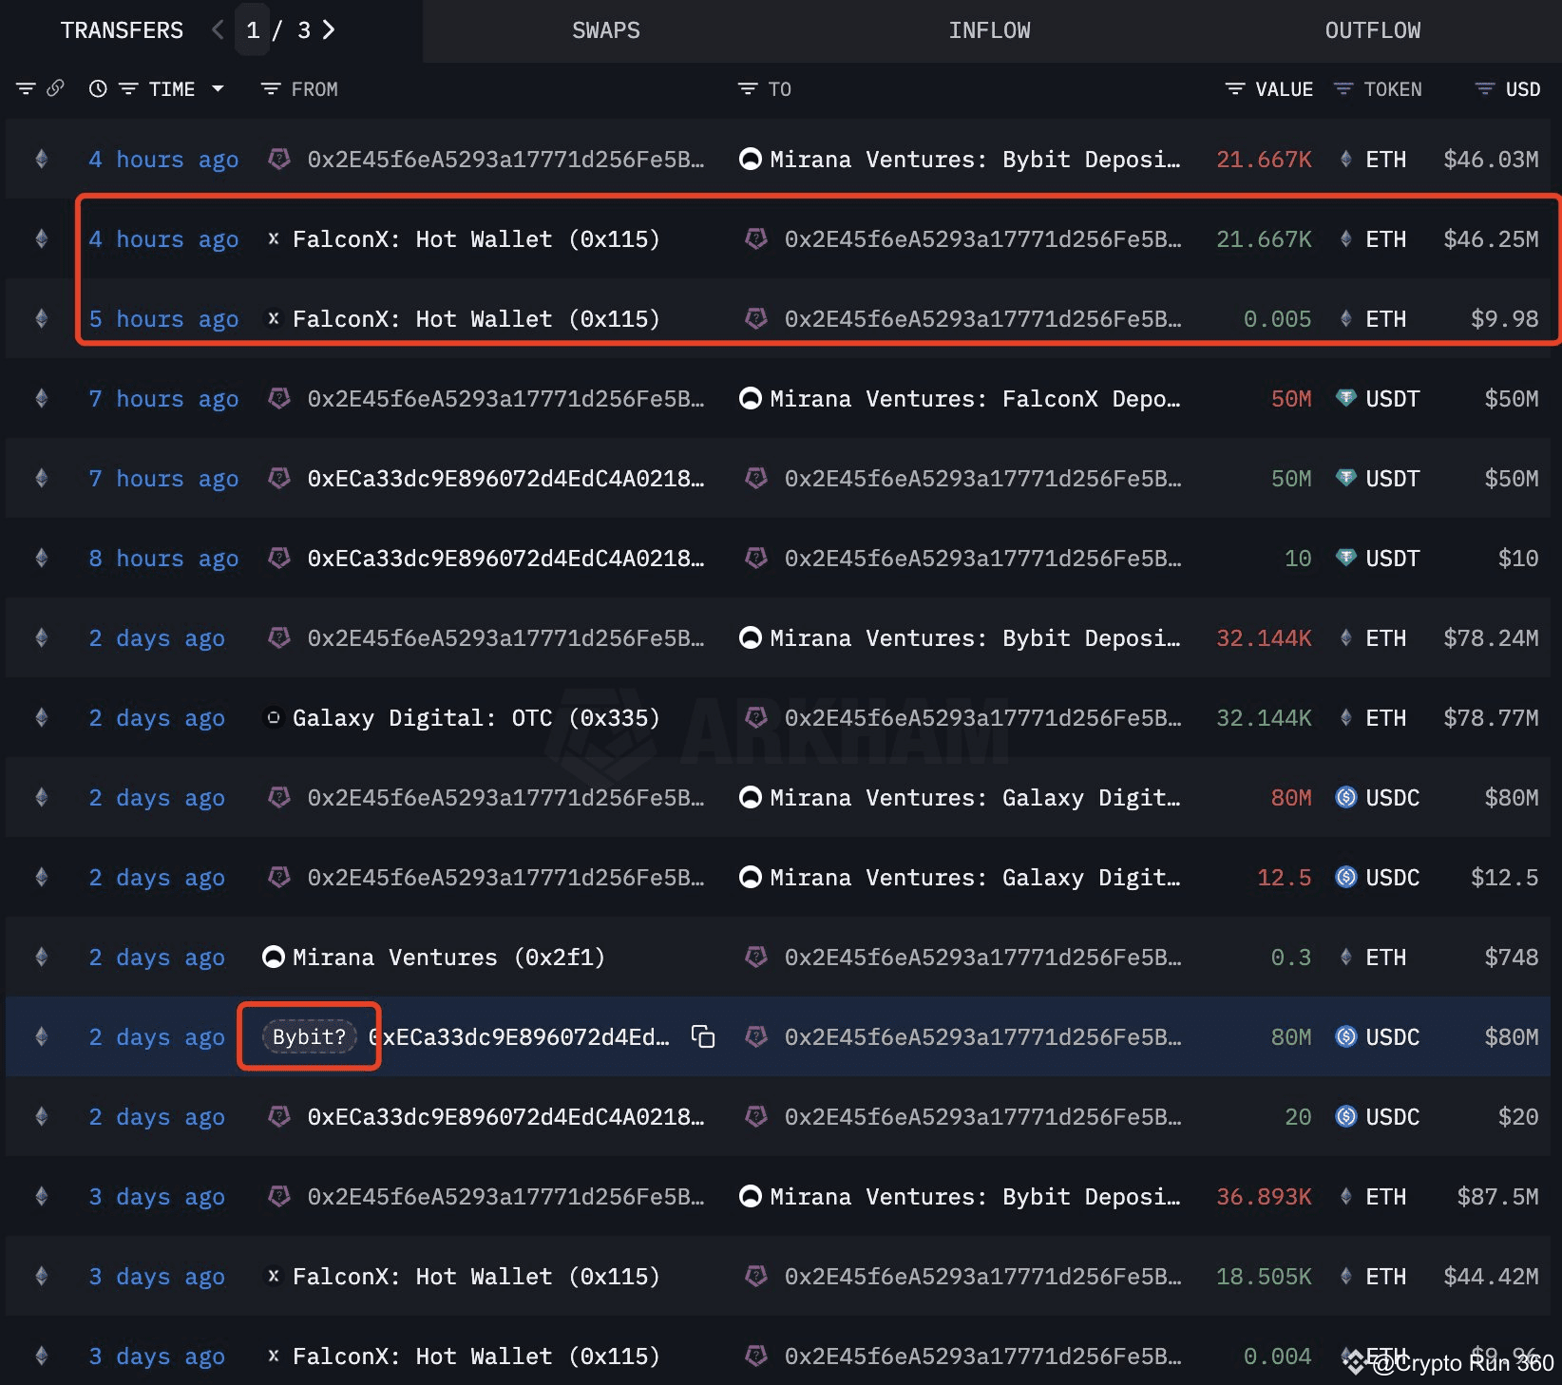Switch to the SWAPS tab

click(x=605, y=29)
